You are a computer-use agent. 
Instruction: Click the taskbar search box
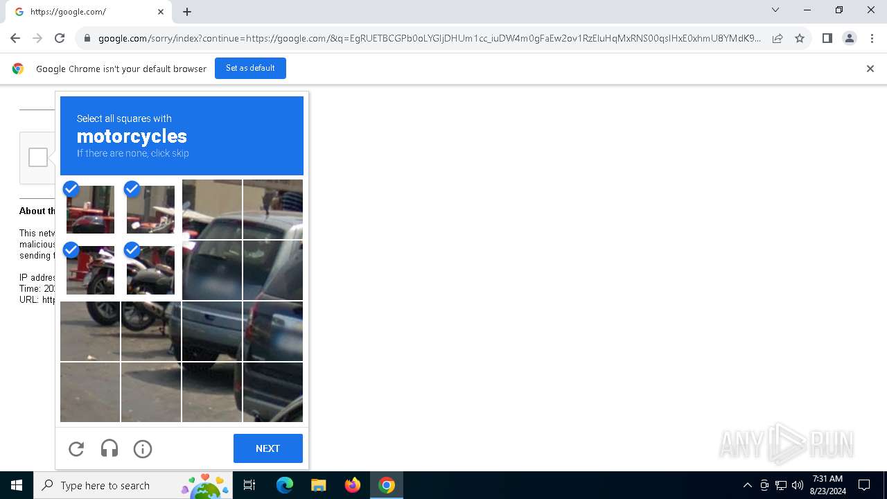[134, 485]
